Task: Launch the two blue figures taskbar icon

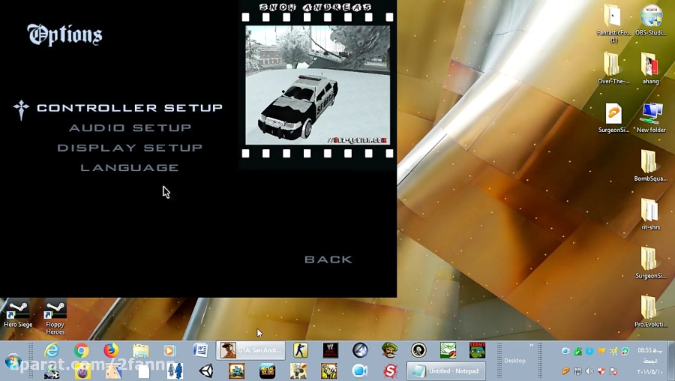Action: (x=175, y=371)
